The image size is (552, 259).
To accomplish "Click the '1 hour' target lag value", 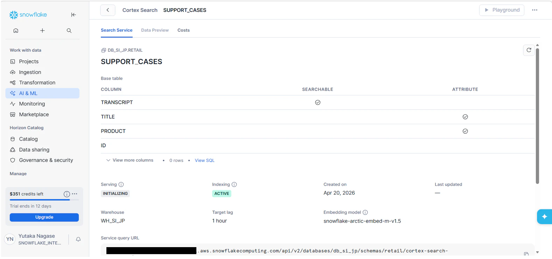I will [x=219, y=221].
